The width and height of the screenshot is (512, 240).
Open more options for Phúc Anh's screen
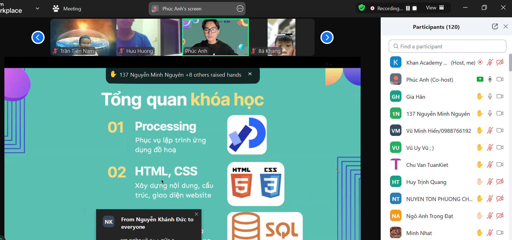coord(240,9)
